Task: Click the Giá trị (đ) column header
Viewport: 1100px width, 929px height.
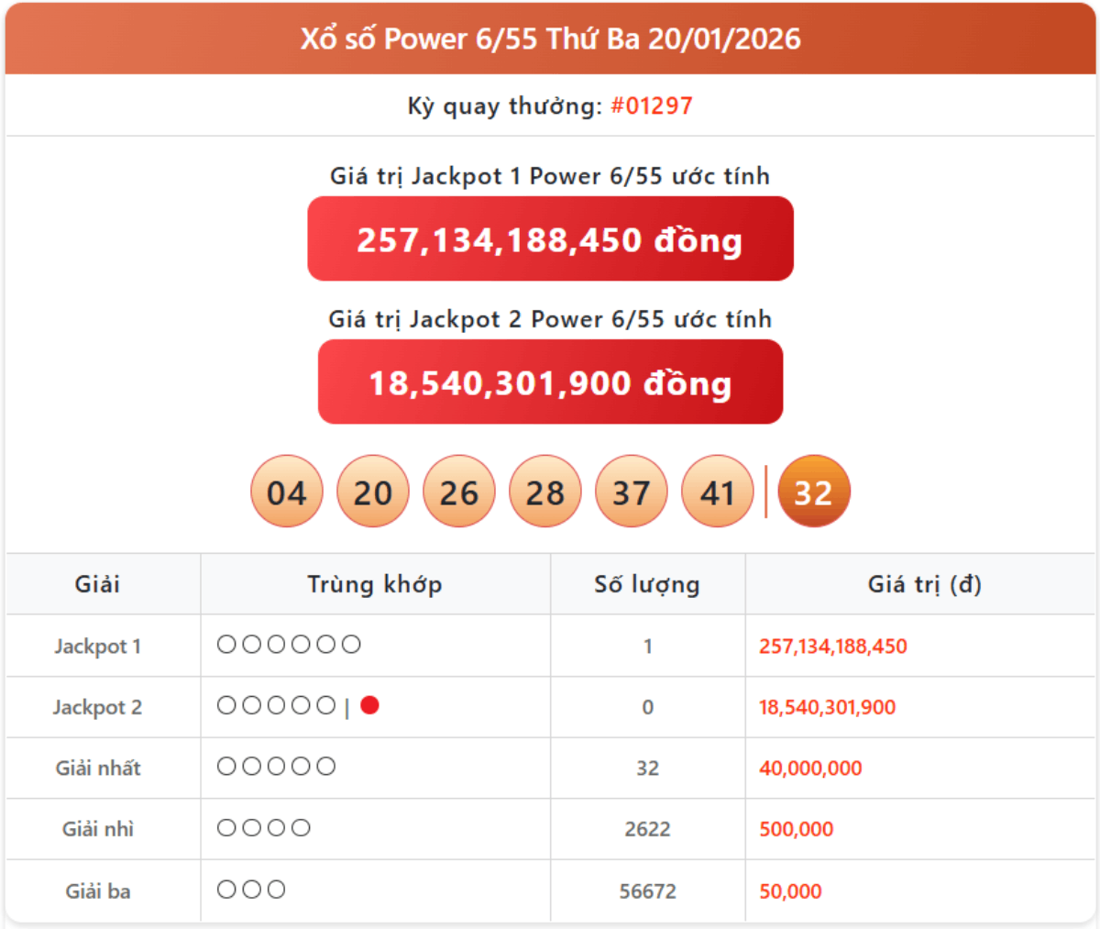Action: click(924, 584)
